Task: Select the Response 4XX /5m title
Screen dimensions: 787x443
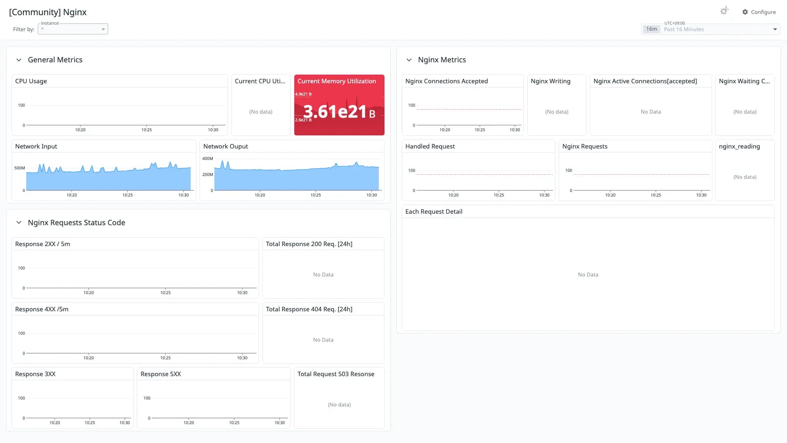Action: coord(42,309)
